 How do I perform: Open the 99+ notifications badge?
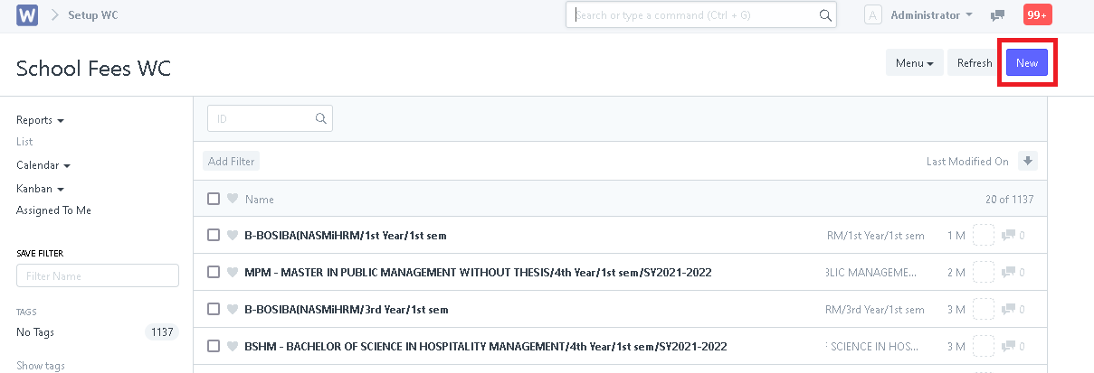click(1037, 15)
